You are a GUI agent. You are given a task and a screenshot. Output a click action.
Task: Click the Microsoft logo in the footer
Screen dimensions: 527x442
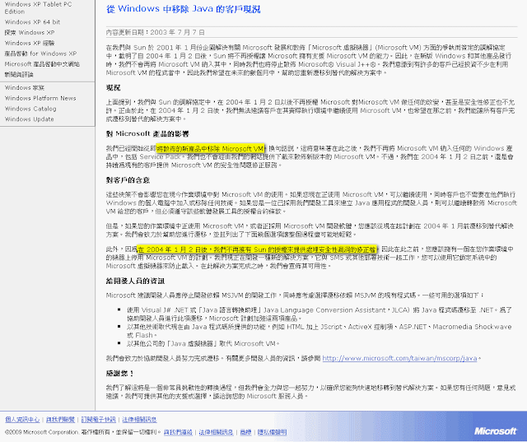[x=496, y=431]
